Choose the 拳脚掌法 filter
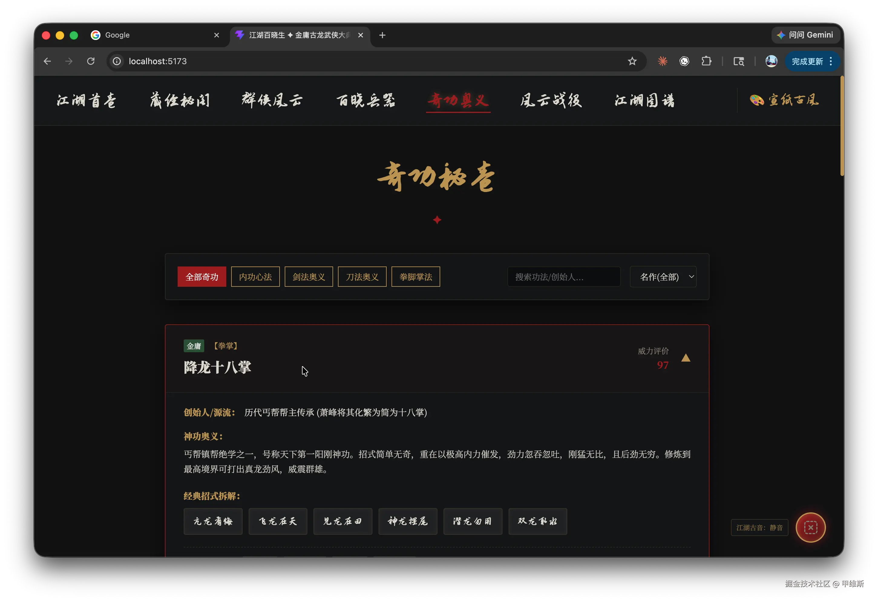This screenshot has width=878, height=602. click(x=416, y=277)
